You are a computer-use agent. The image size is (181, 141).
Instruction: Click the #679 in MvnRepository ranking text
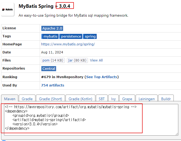pyautogui.click(x=62, y=77)
